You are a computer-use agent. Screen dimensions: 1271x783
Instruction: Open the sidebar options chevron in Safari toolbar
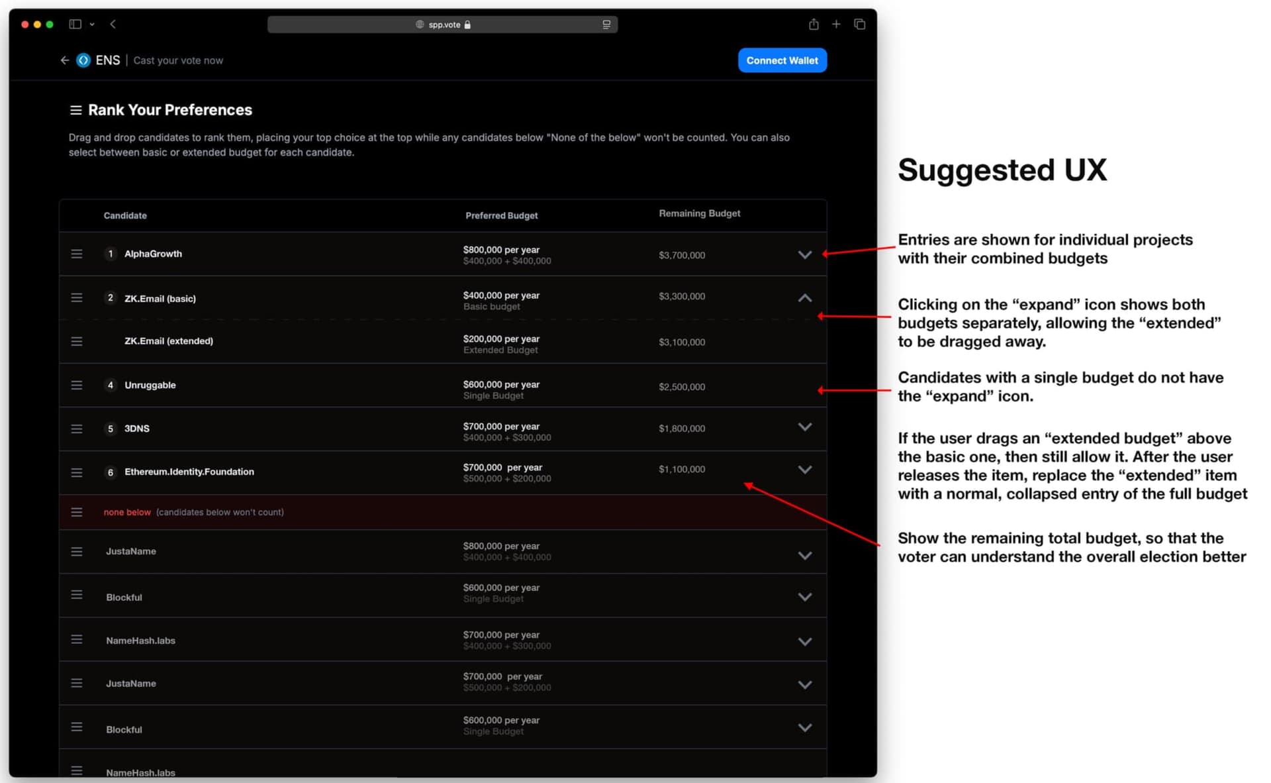click(x=92, y=25)
